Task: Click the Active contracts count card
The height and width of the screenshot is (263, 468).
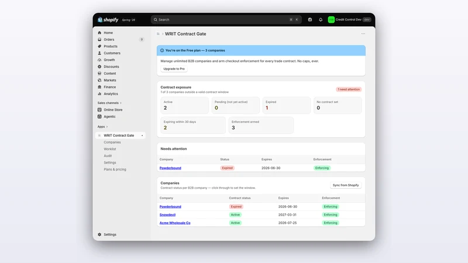Action: tap(185, 105)
